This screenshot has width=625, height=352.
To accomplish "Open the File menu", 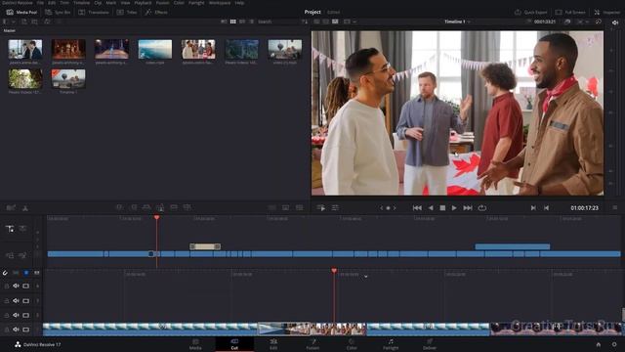I will pyautogui.click(x=40, y=3).
